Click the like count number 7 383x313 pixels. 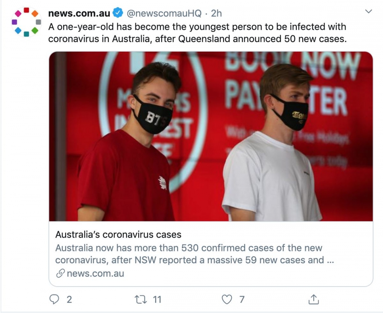click(242, 299)
